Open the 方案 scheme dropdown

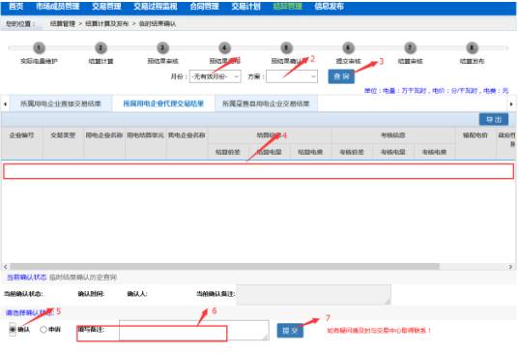[292, 76]
